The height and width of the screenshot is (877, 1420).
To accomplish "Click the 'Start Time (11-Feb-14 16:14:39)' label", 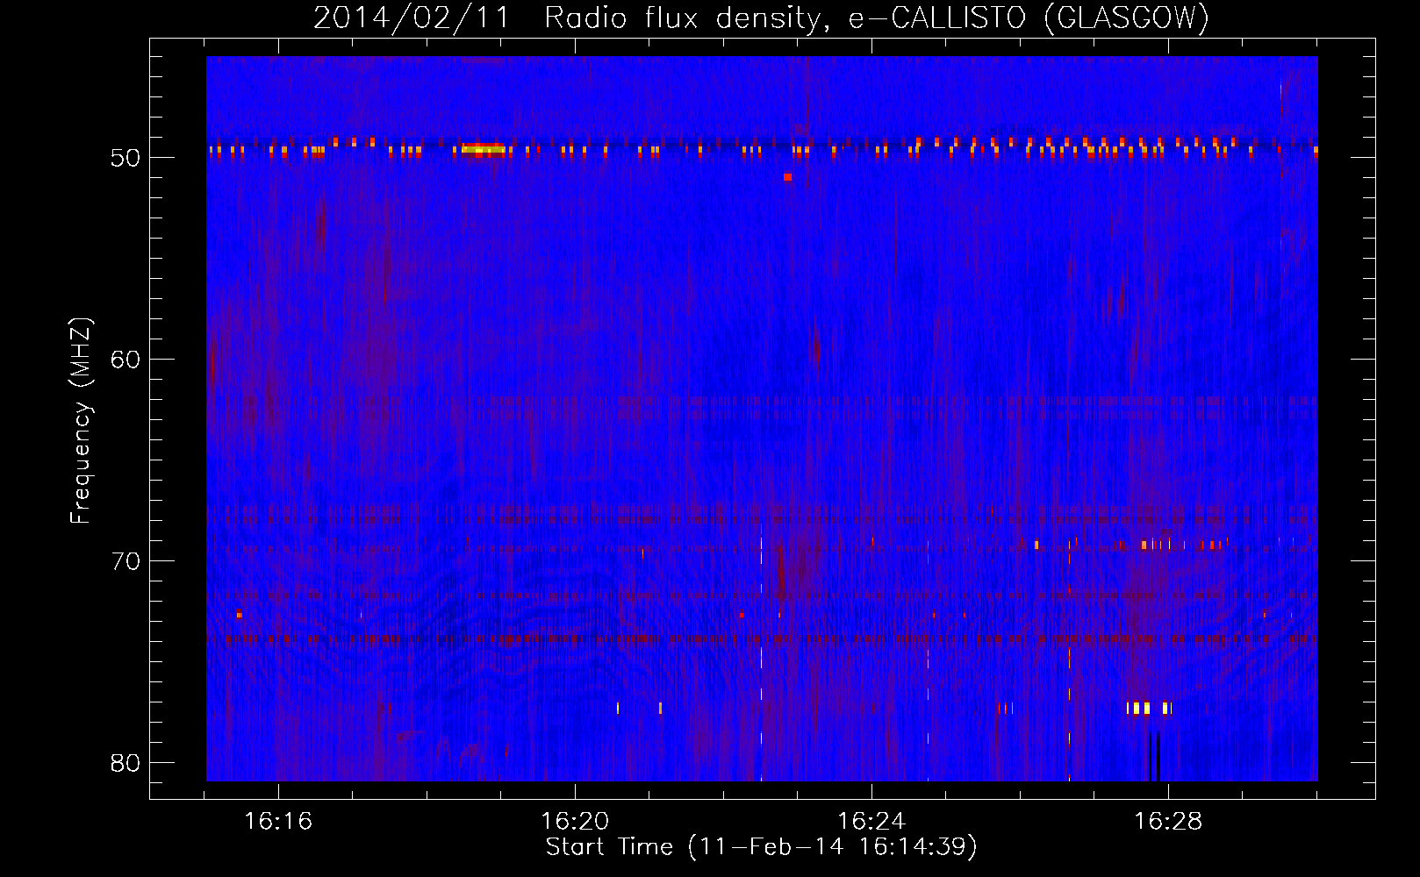I will tap(761, 847).
